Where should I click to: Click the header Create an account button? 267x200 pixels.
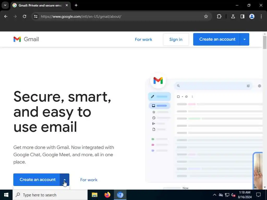pos(216,39)
